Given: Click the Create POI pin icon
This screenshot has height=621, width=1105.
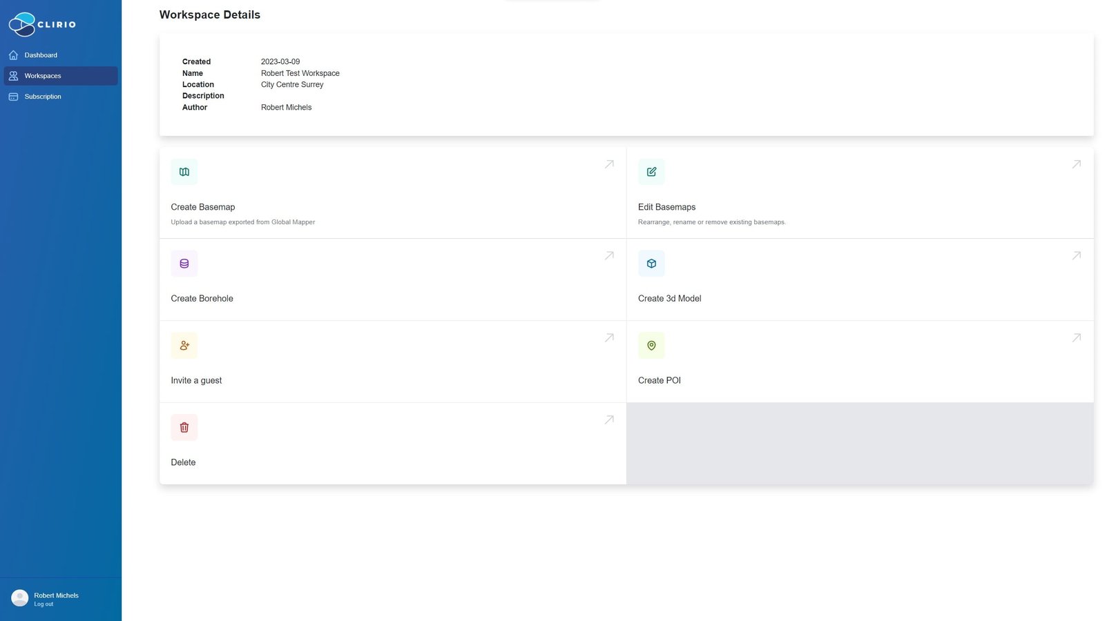Looking at the screenshot, I should click(x=651, y=346).
